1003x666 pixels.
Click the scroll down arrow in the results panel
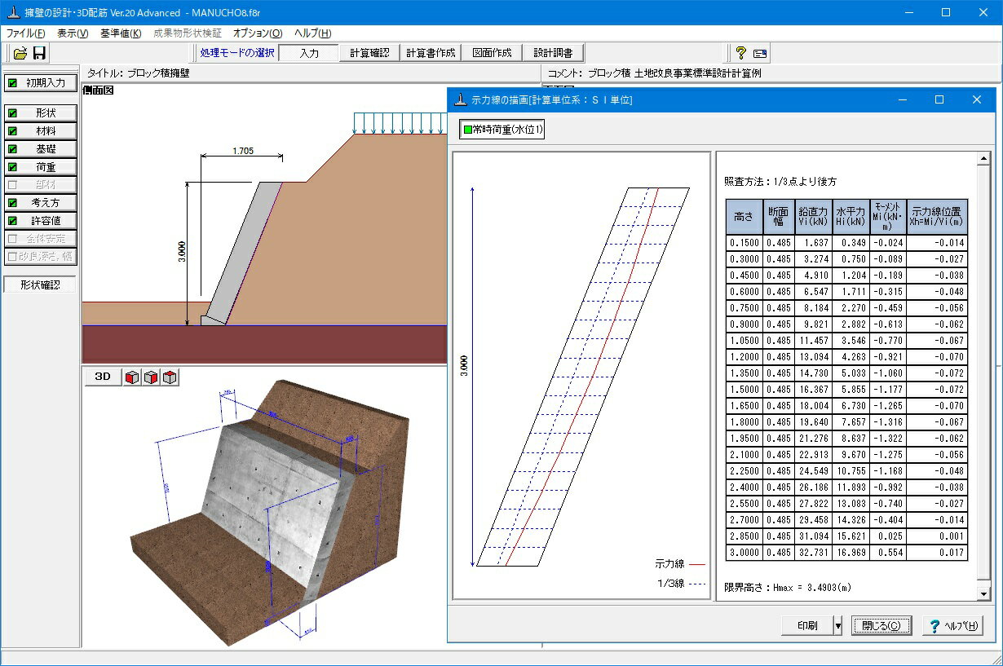pos(983,594)
